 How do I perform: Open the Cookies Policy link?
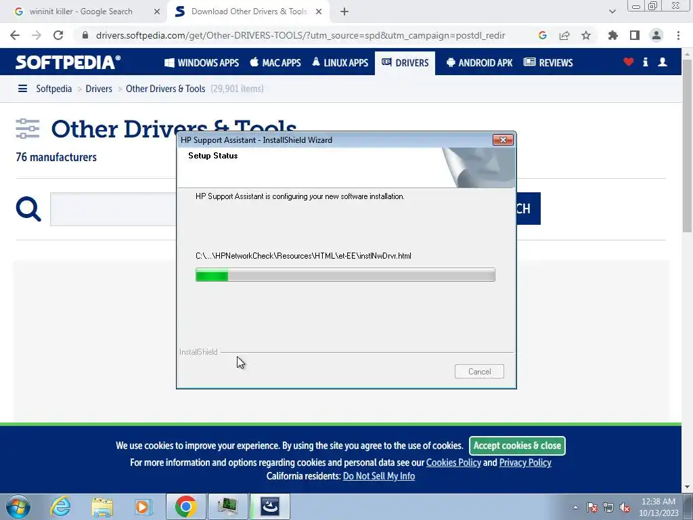(453, 462)
